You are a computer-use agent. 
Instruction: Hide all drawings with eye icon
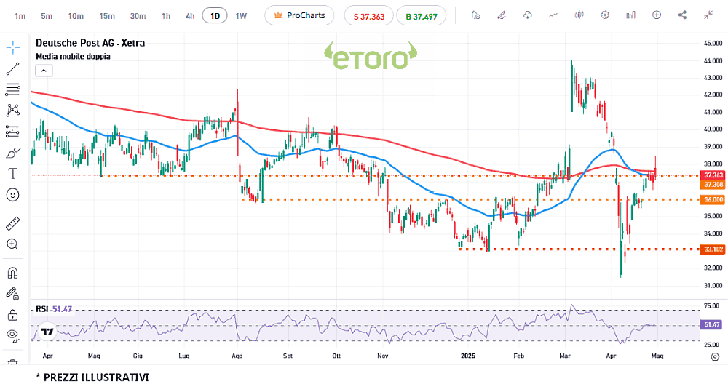point(13,335)
